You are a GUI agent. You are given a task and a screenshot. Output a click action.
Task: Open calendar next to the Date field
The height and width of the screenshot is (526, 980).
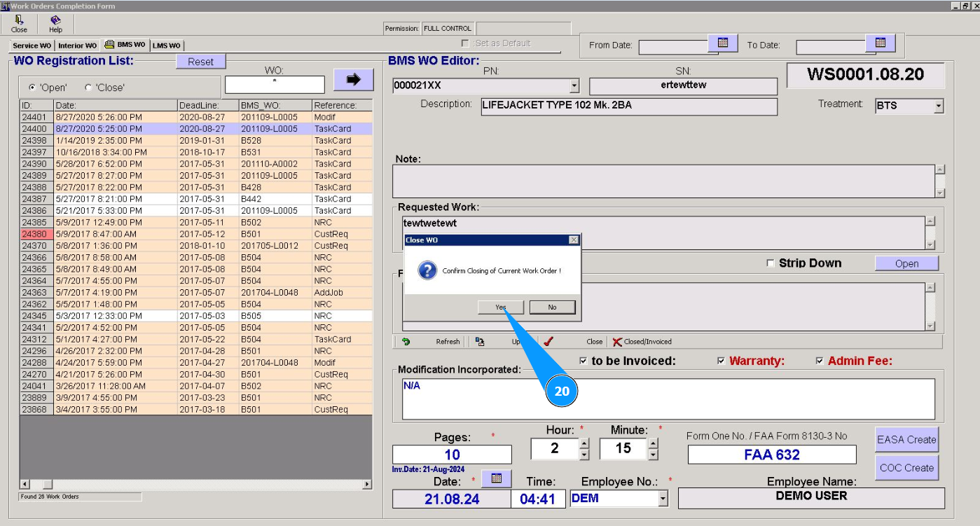click(496, 478)
